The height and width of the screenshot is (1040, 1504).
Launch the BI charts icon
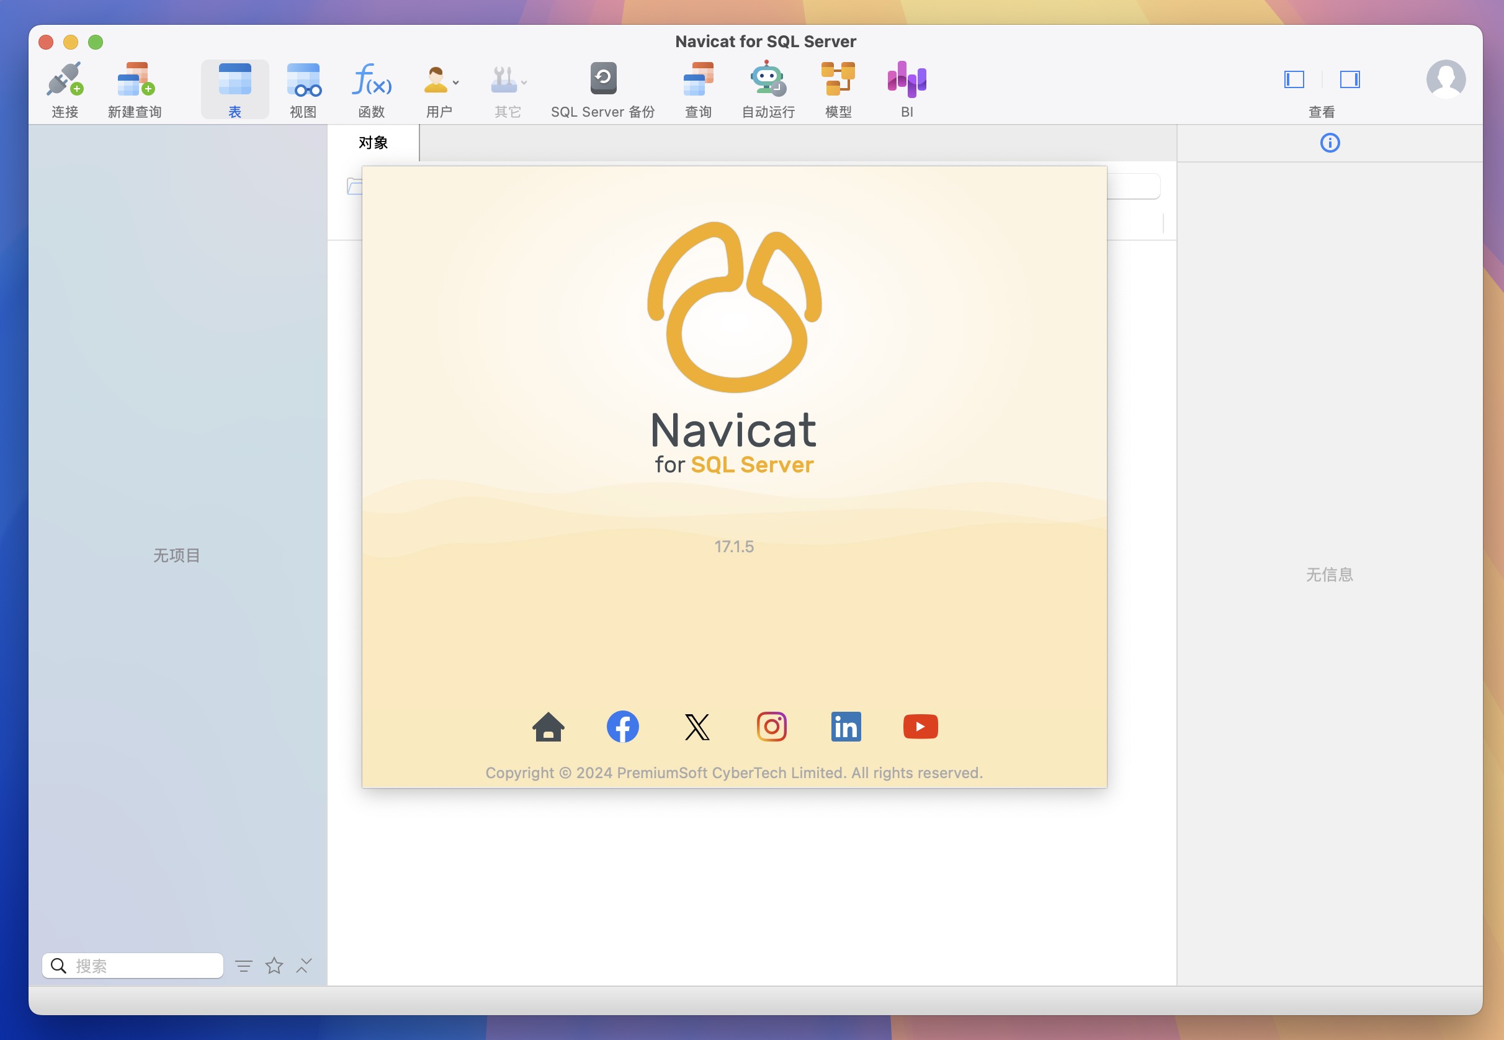click(906, 79)
